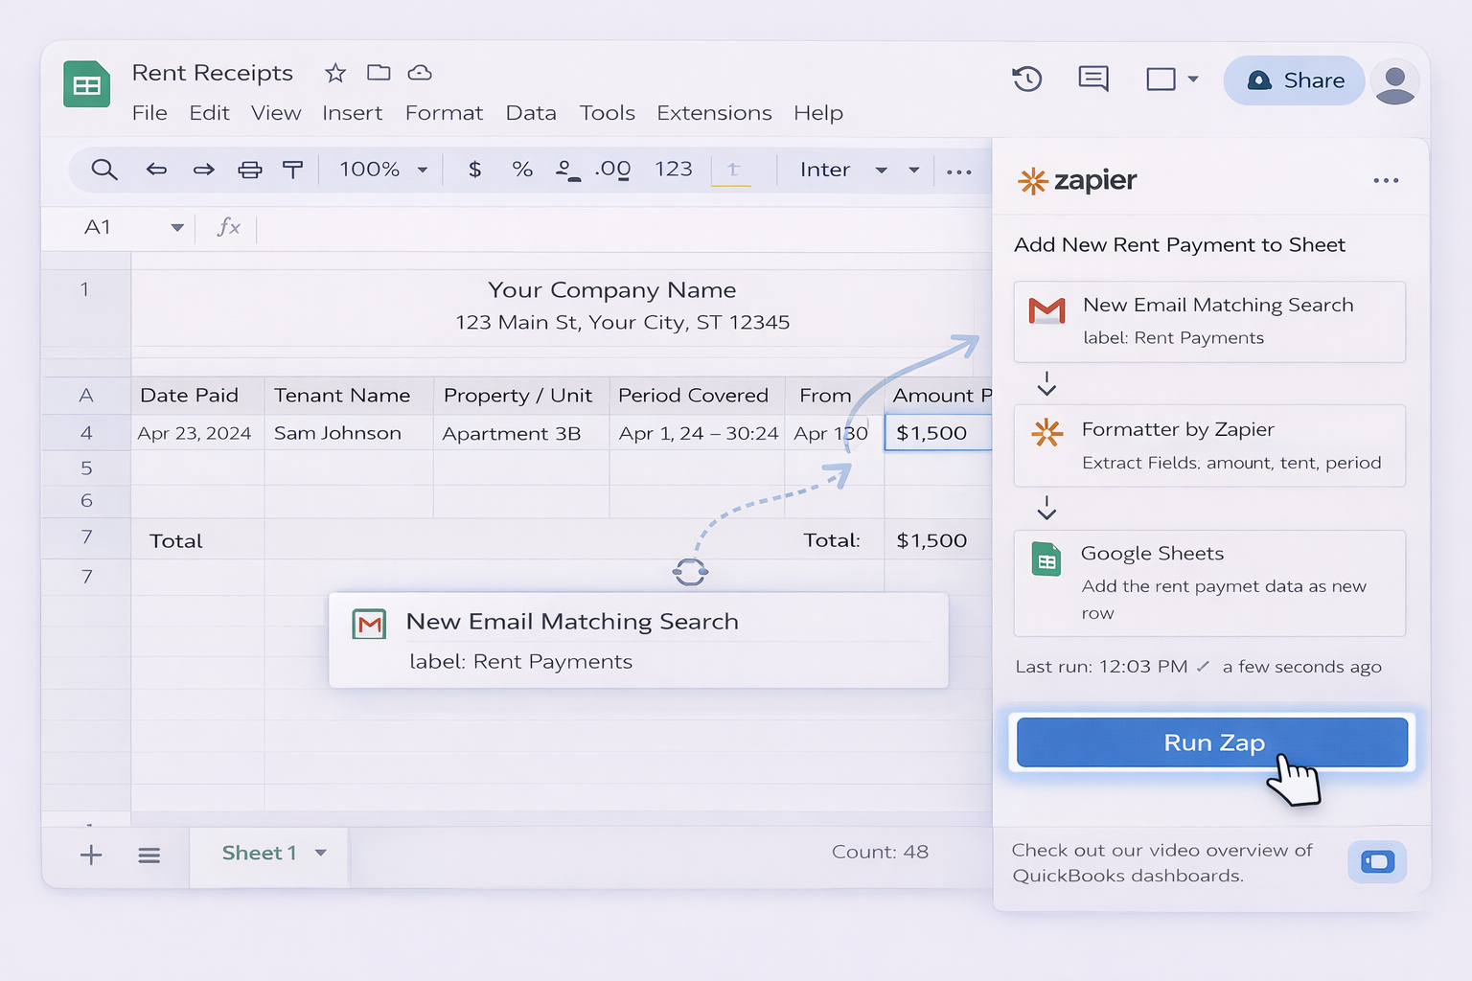Open Google Sheets add row step
1472x981 pixels.
[1209, 583]
